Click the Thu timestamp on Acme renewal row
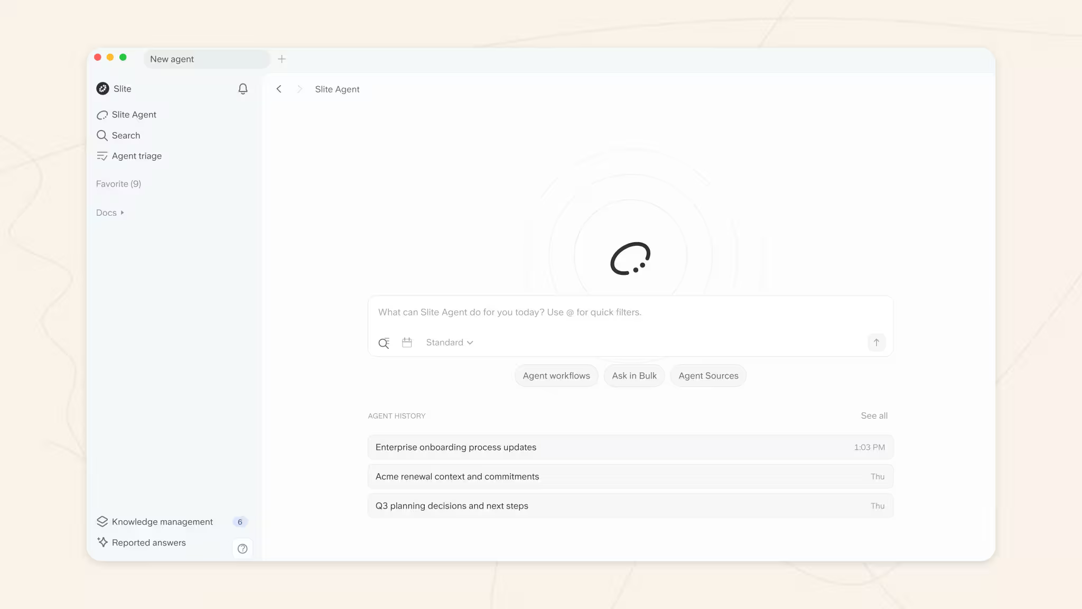The height and width of the screenshot is (609, 1082). point(878,476)
